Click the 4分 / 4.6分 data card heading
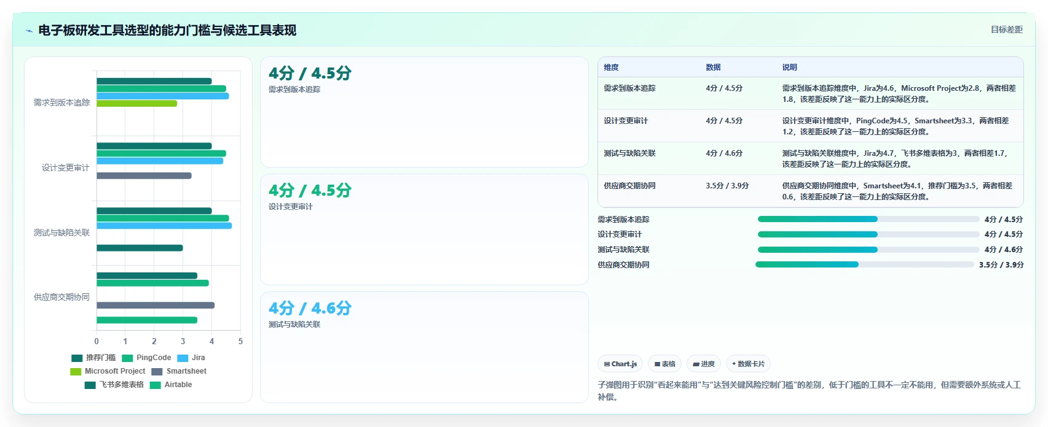Viewport: 1048px width, 427px height. pos(310,309)
